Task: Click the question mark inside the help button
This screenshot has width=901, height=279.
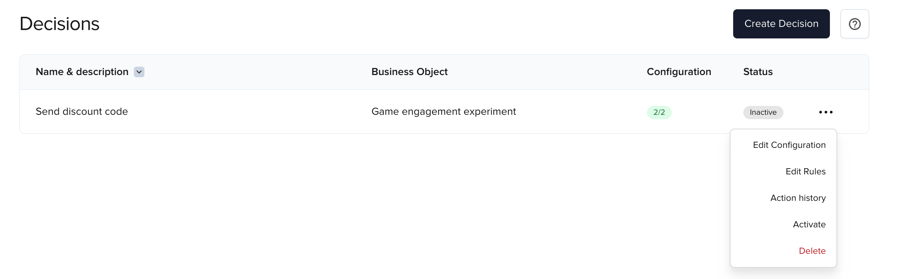Action: click(855, 24)
